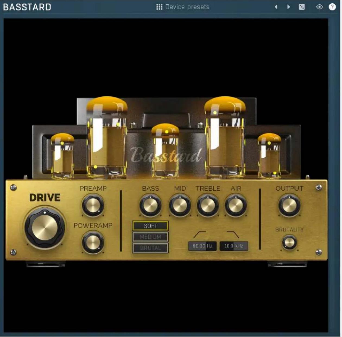
Task: Click the PREAMP label
Action: click(x=93, y=188)
